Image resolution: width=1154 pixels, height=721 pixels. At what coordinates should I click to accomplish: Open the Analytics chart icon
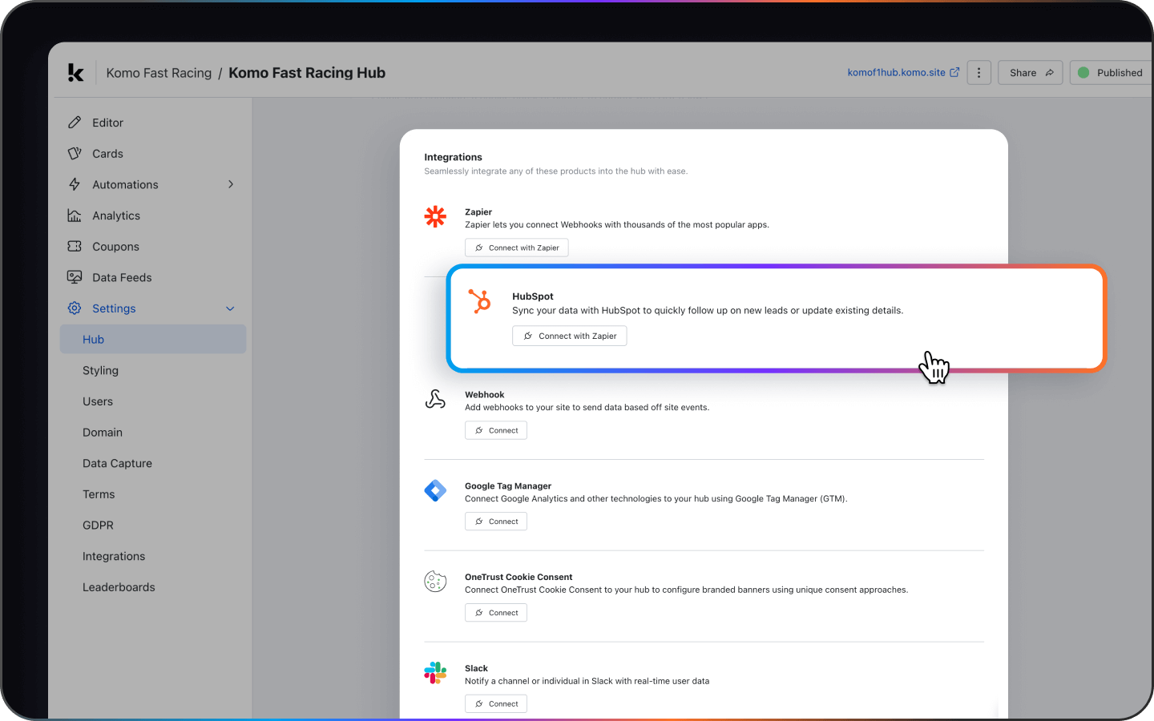click(75, 215)
